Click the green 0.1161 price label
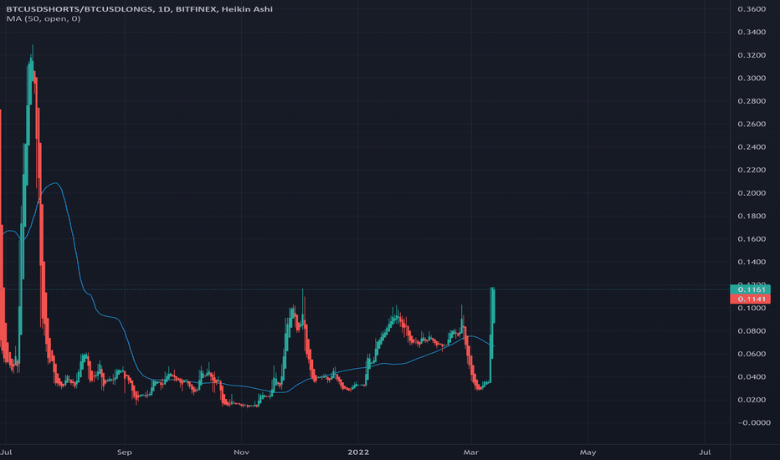780x460 pixels. (x=751, y=289)
